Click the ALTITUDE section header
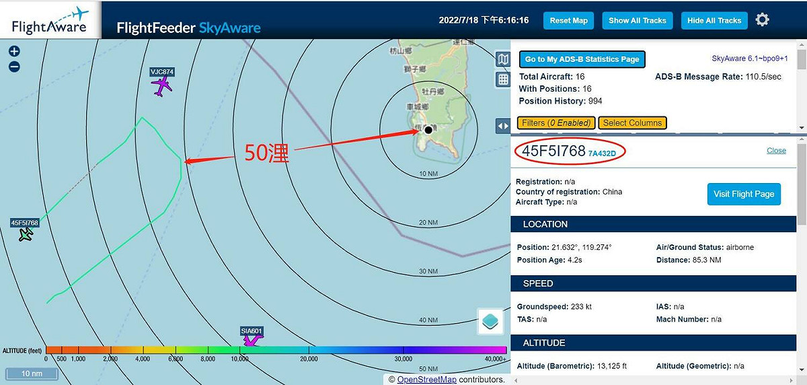 pos(654,343)
